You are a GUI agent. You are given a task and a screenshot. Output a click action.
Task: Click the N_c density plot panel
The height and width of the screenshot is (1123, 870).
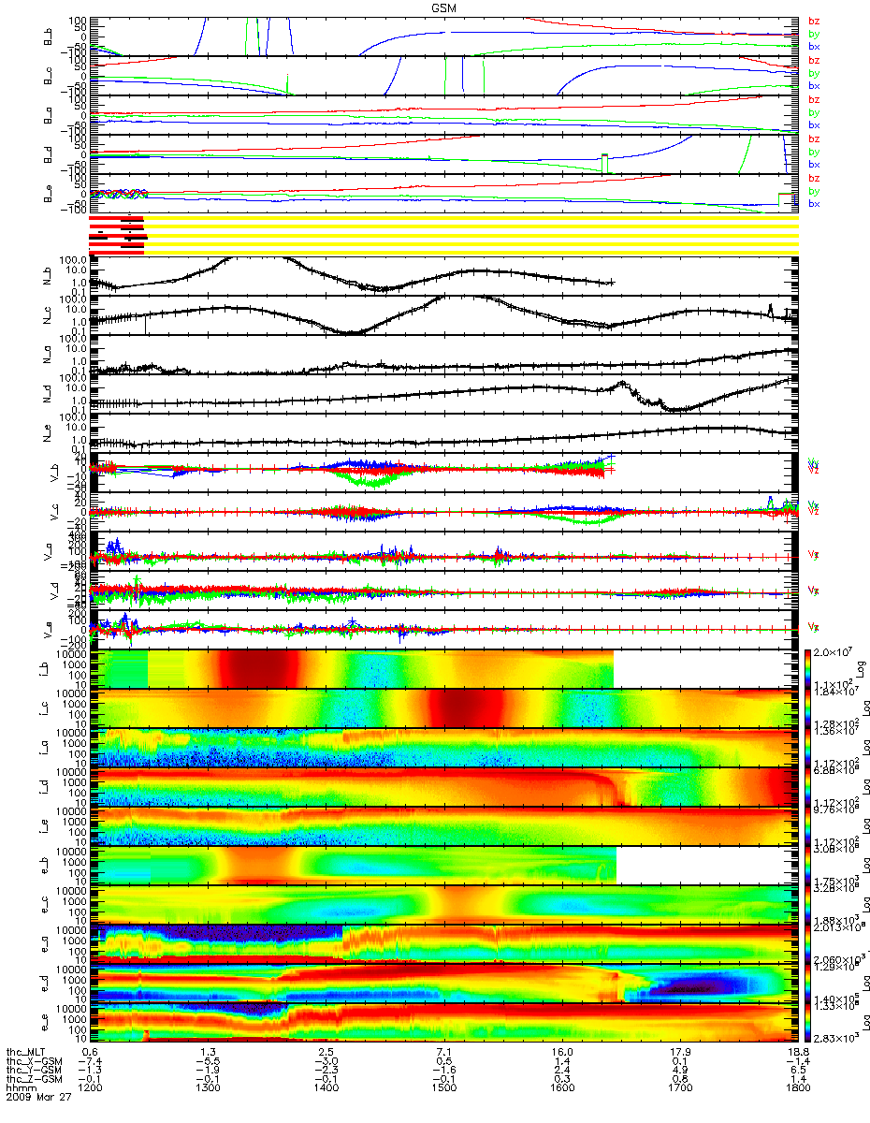pos(443,316)
